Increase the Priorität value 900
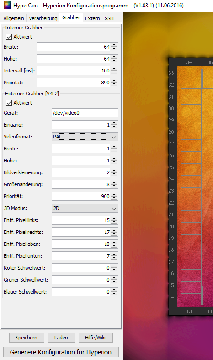 click(114, 195)
